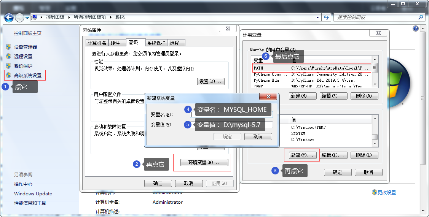The height and width of the screenshot is (217, 429).
Task: Click 取消 in the new variable dialog
Action: (258, 136)
